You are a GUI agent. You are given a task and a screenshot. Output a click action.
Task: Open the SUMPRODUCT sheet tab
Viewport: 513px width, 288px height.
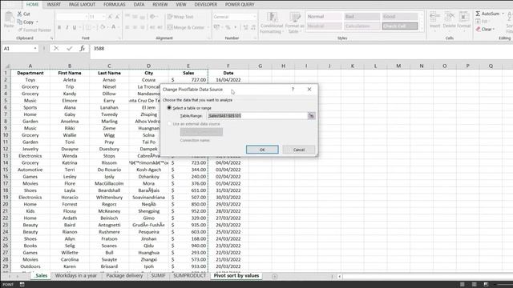189,275
